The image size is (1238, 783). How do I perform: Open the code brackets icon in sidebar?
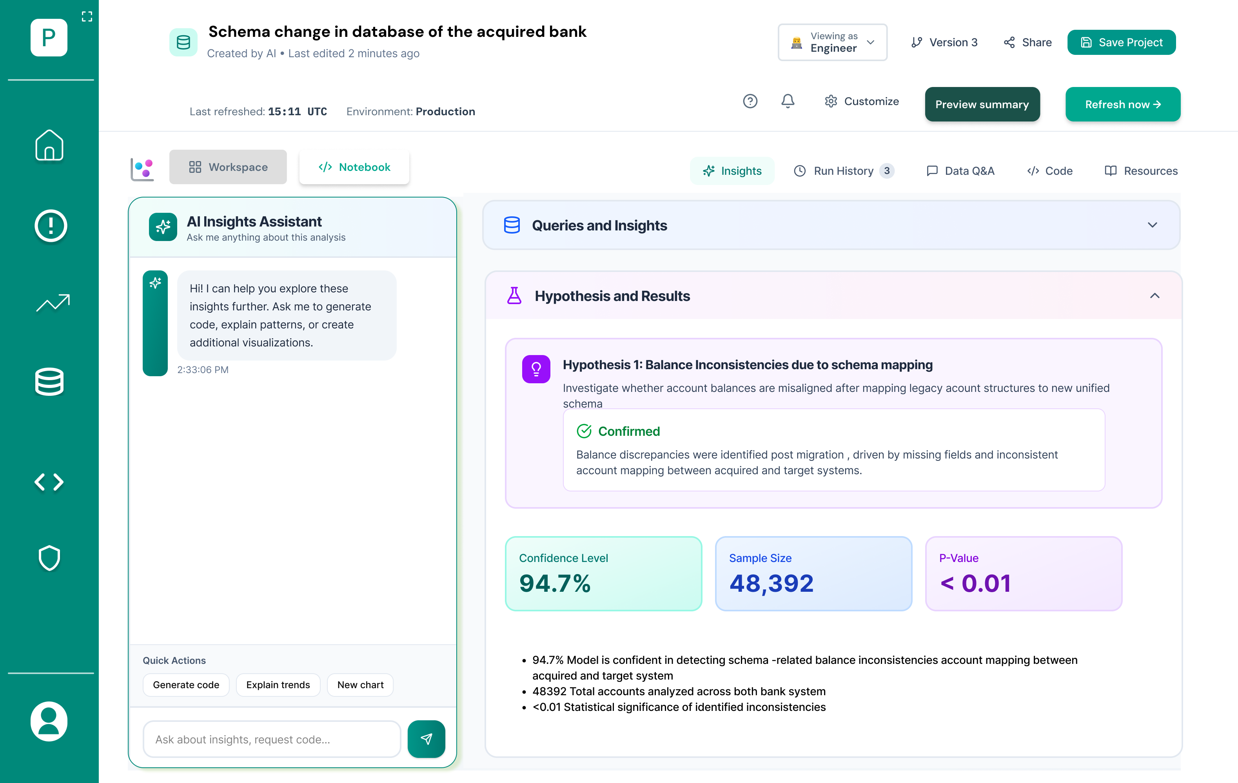[49, 482]
